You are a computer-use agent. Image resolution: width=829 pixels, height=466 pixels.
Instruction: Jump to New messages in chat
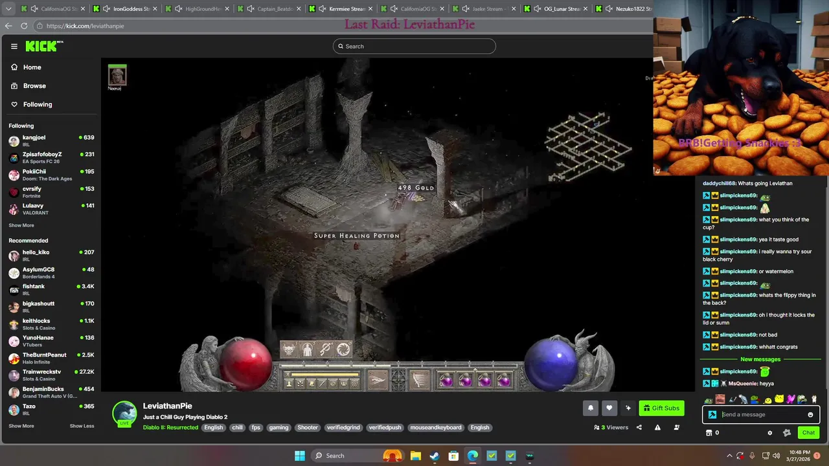pos(760,359)
